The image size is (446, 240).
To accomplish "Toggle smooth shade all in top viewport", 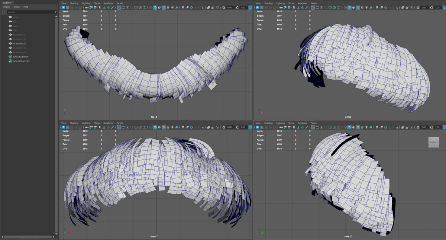I will click(x=155, y=7).
